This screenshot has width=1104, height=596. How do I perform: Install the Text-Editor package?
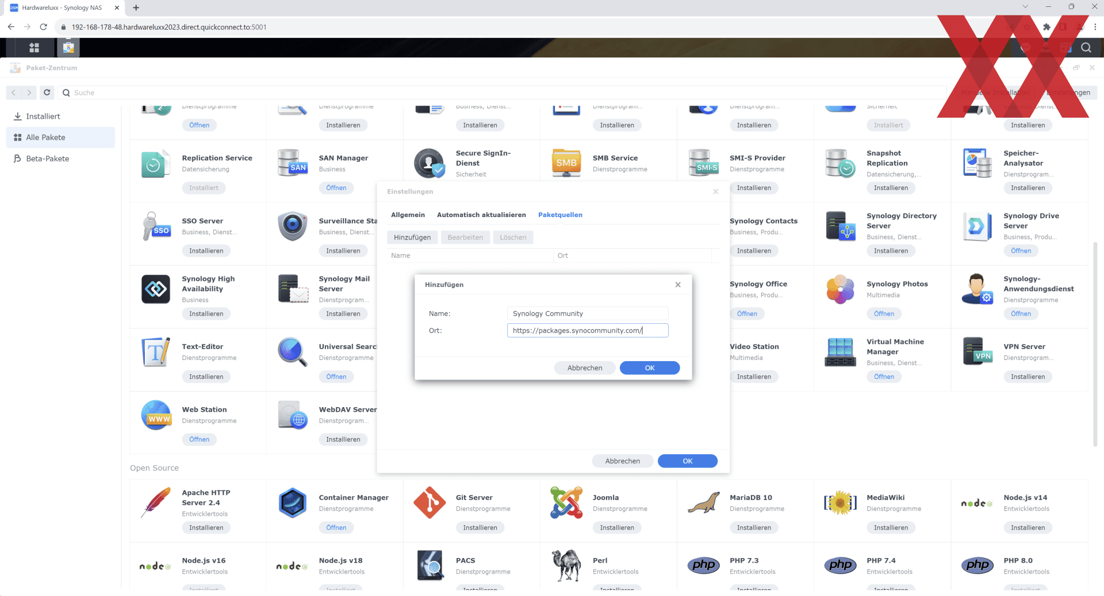(206, 377)
